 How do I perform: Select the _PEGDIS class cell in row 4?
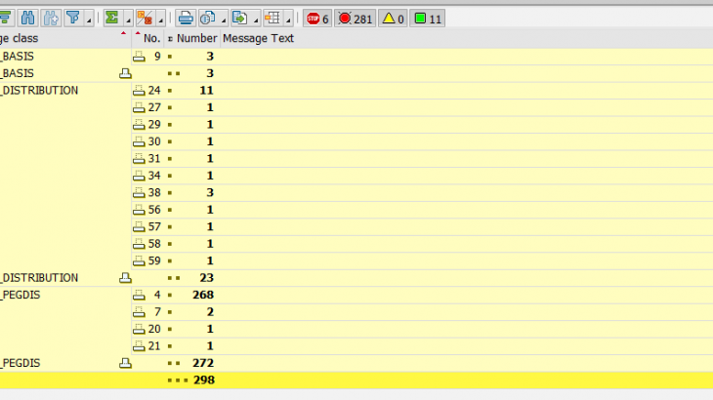[21, 295]
